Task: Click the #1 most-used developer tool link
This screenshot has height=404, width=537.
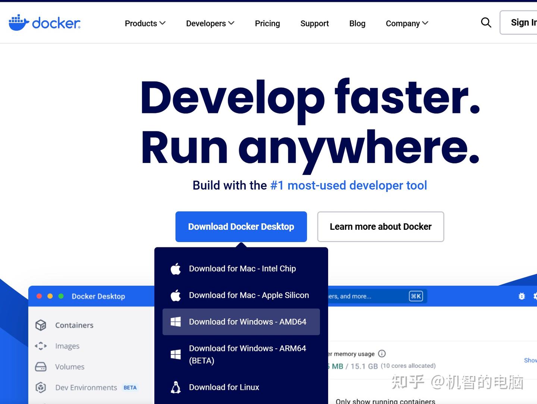Action: tap(349, 185)
